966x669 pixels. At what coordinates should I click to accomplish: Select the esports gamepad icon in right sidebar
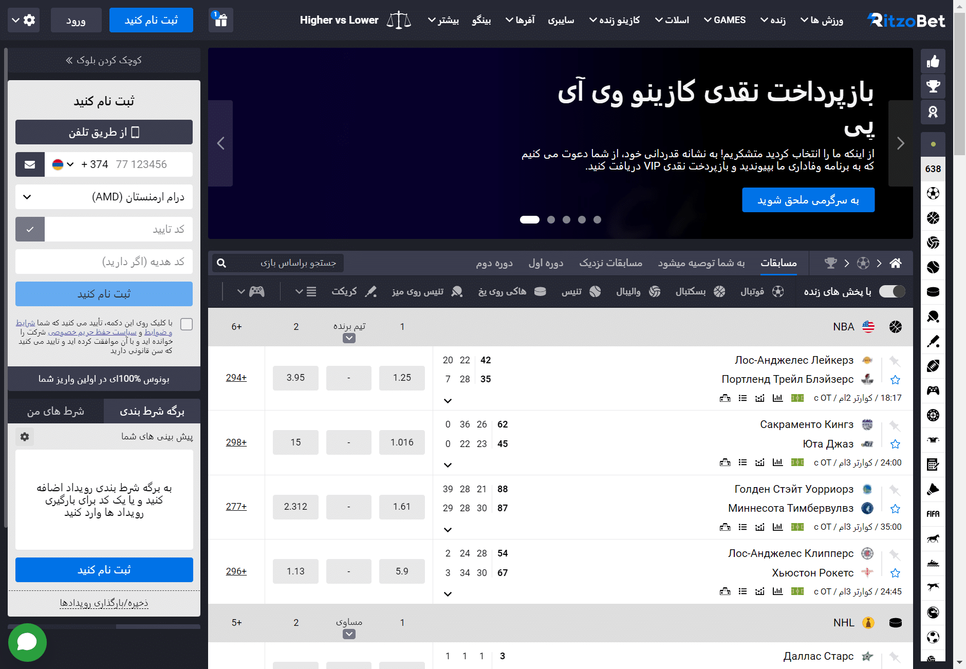(x=933, y=391)
